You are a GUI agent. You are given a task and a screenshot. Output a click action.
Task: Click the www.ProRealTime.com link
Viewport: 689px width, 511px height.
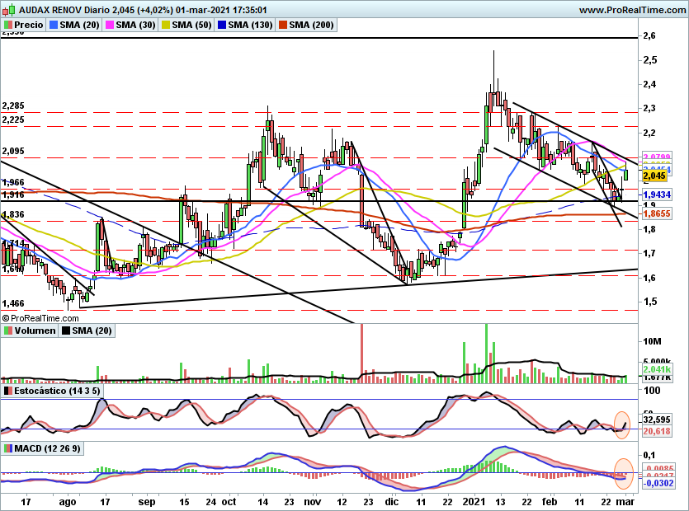click(x=632, y=10)
